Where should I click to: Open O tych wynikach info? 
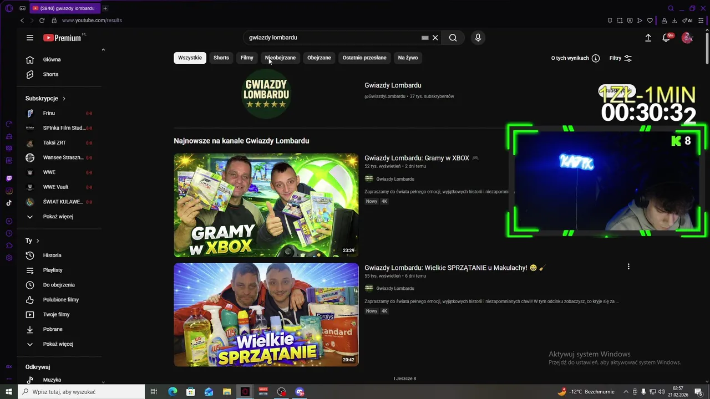[575, 58]
